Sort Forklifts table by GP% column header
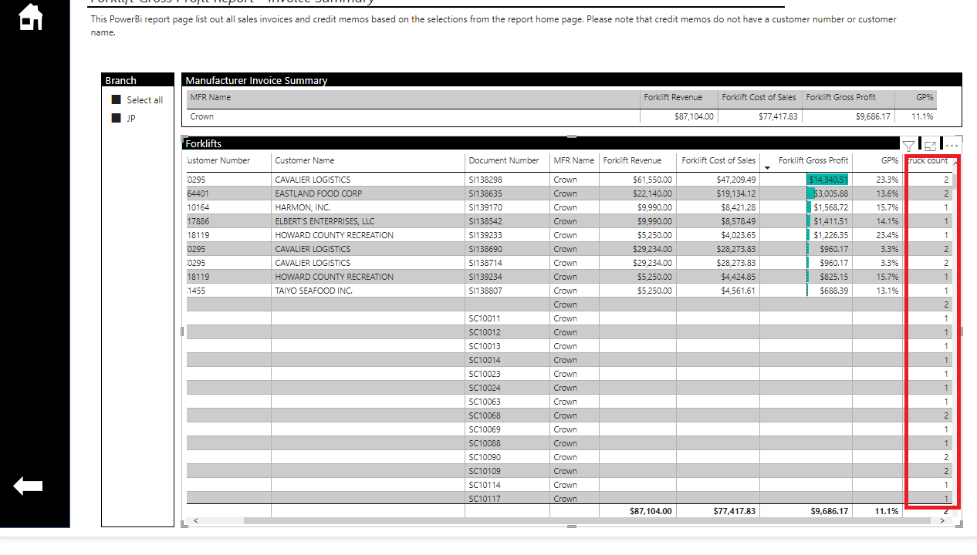Screen dimensions: 977x555 pyautogui.click(x=890, y=160)
